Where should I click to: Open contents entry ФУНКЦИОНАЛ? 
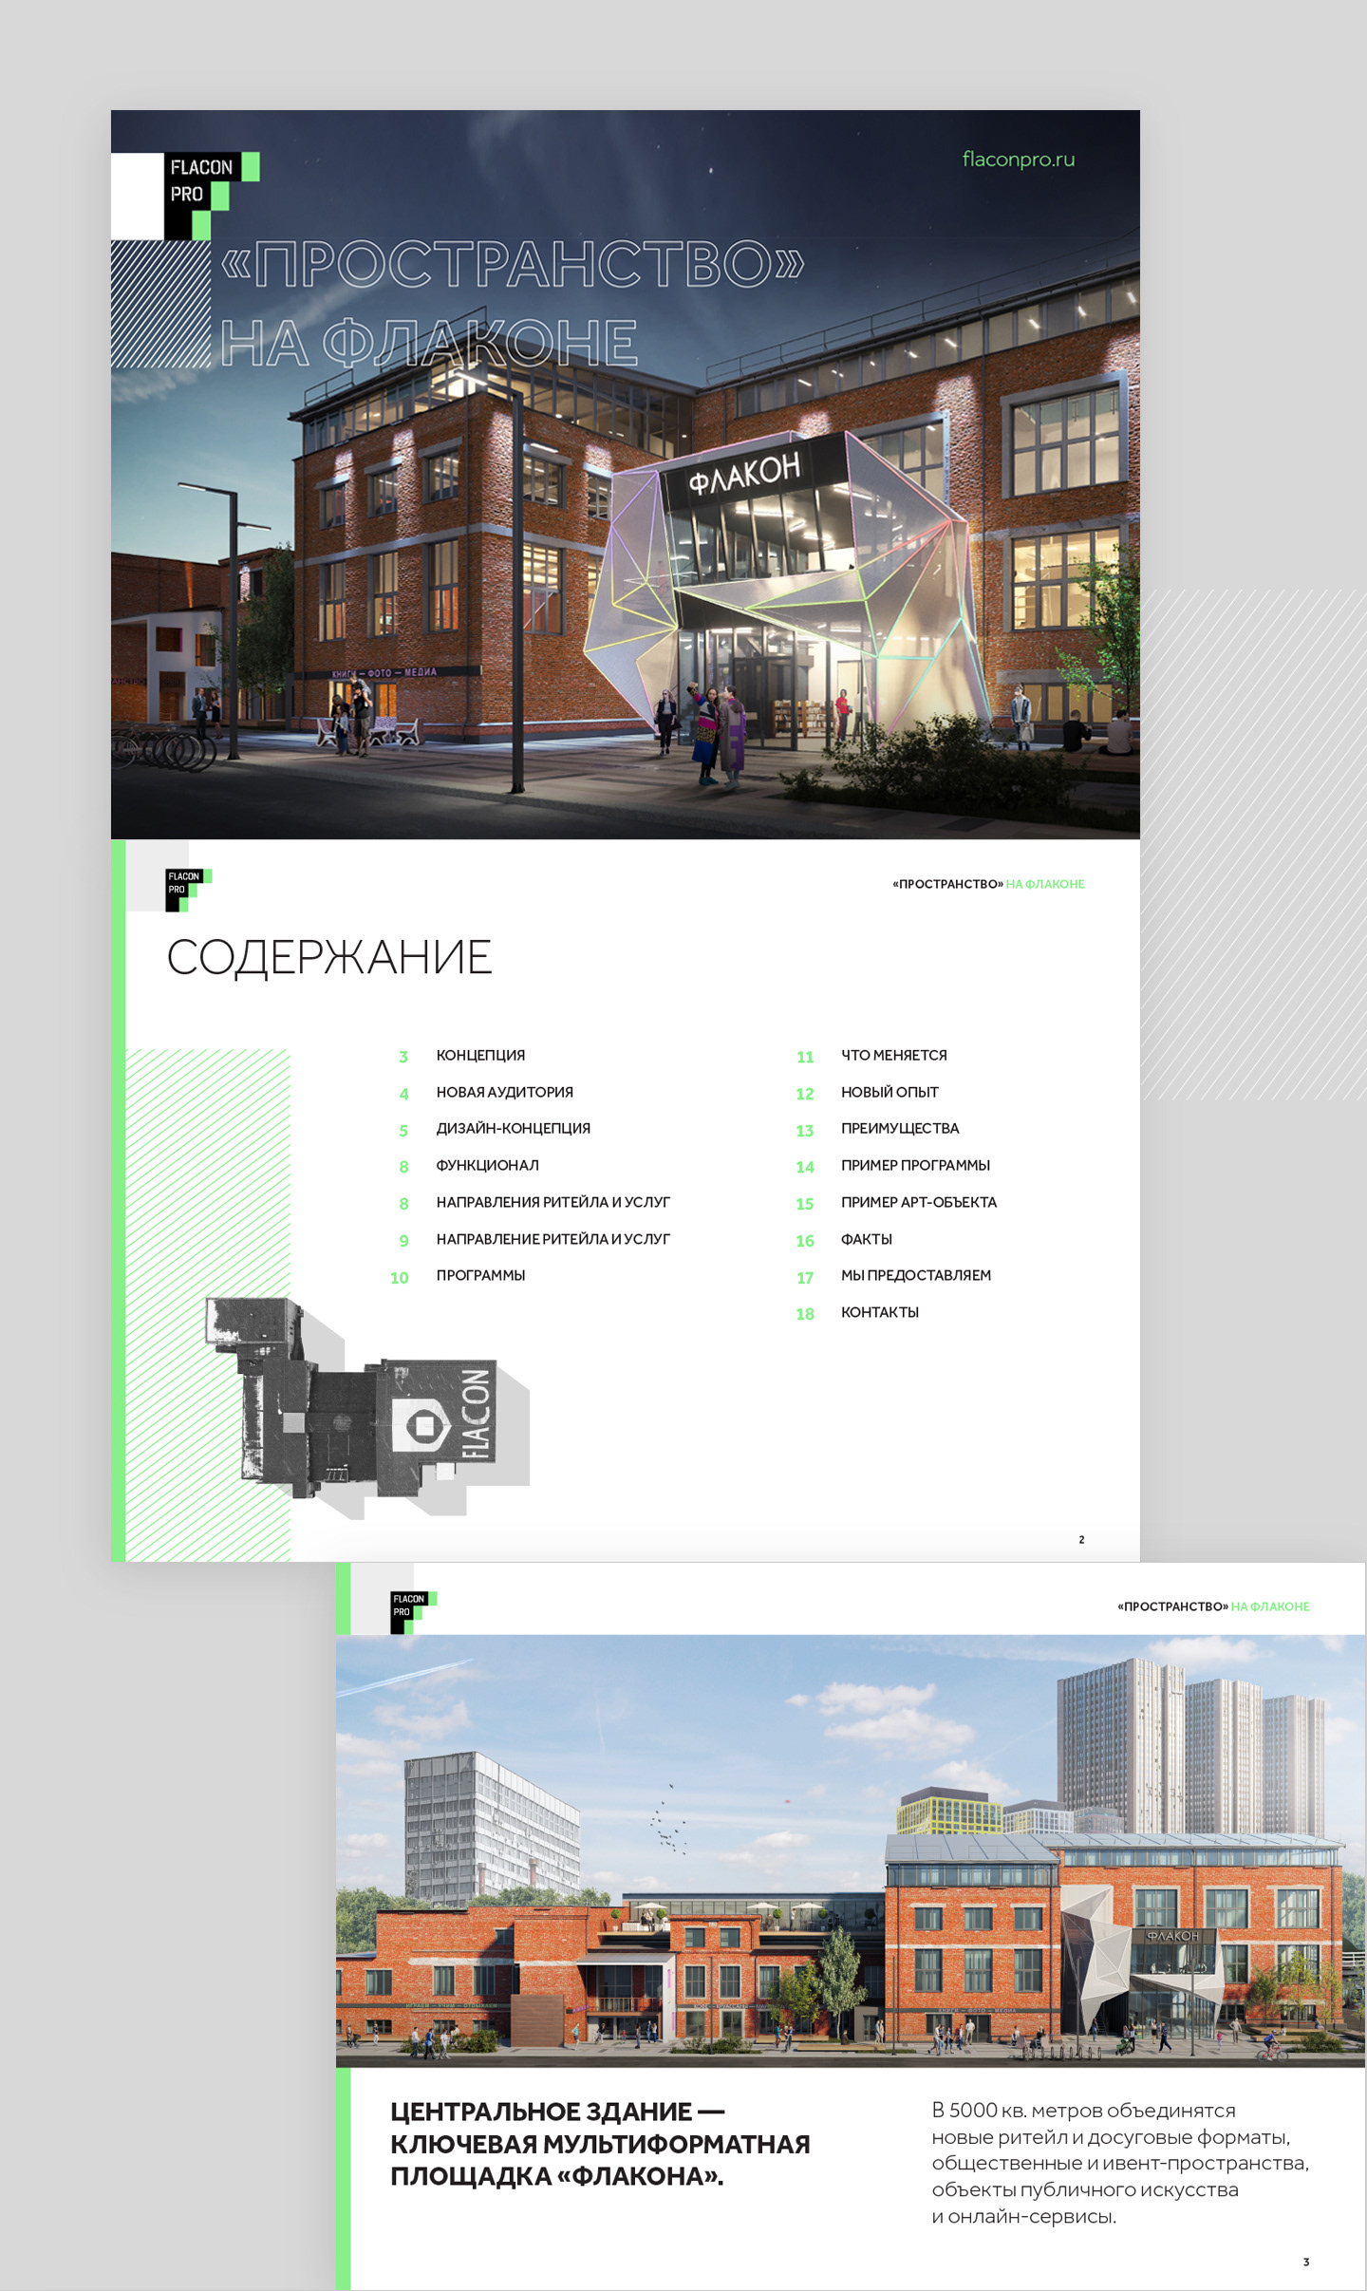coord(487,1166)
